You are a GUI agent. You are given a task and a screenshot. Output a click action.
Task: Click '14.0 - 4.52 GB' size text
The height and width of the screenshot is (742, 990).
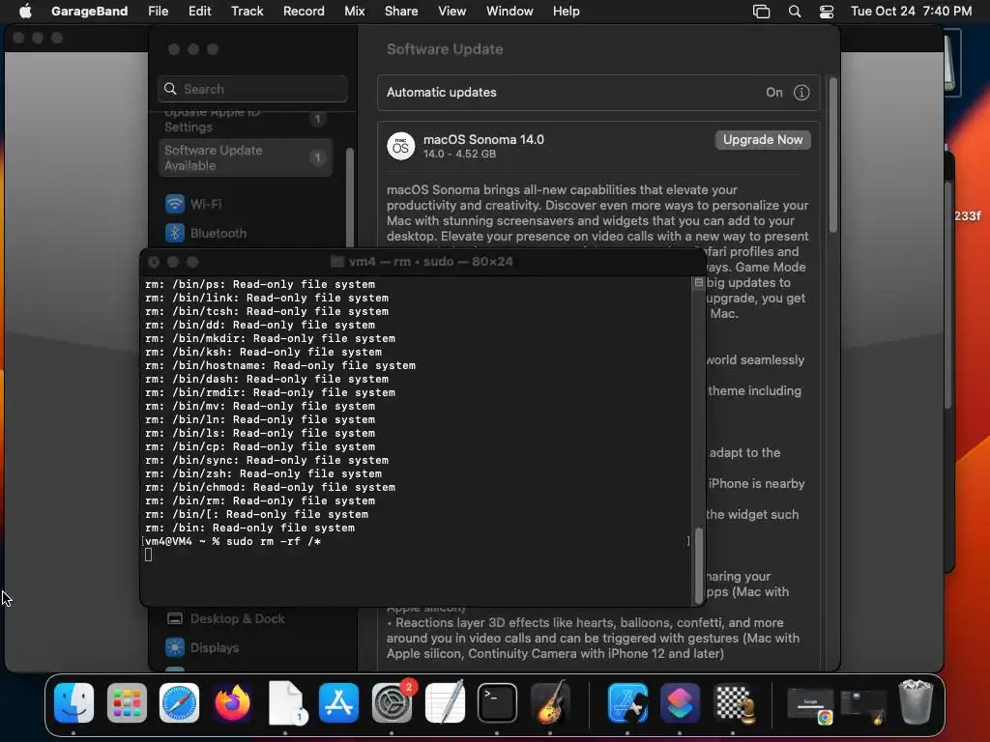coord(459,154)
